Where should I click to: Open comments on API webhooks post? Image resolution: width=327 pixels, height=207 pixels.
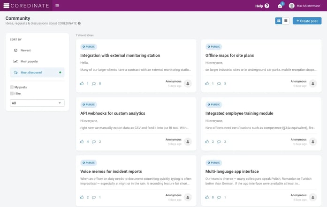click(x=94, y=142)
